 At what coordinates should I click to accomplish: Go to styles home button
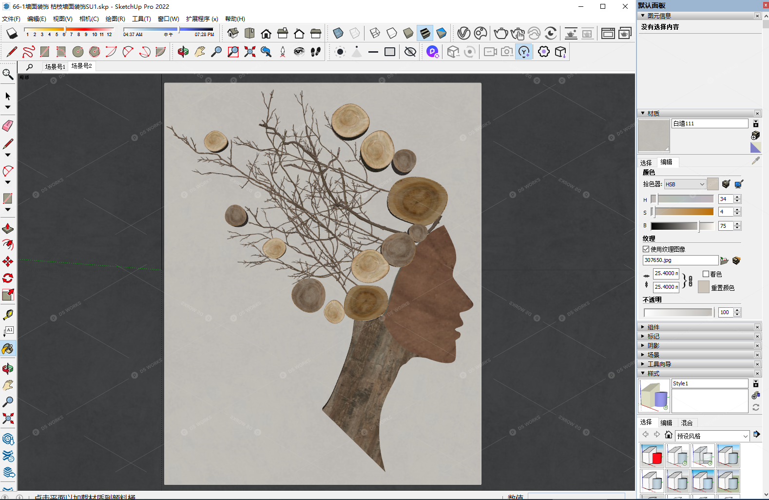[x=669, y=435]
